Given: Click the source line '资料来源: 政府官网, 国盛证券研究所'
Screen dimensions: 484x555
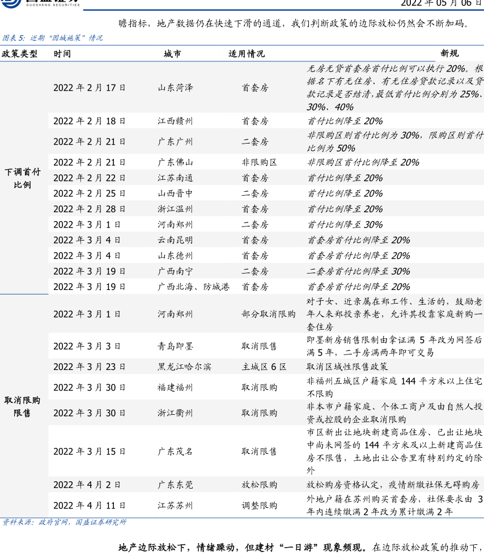Looking at the screenshot, I should 65,523.
